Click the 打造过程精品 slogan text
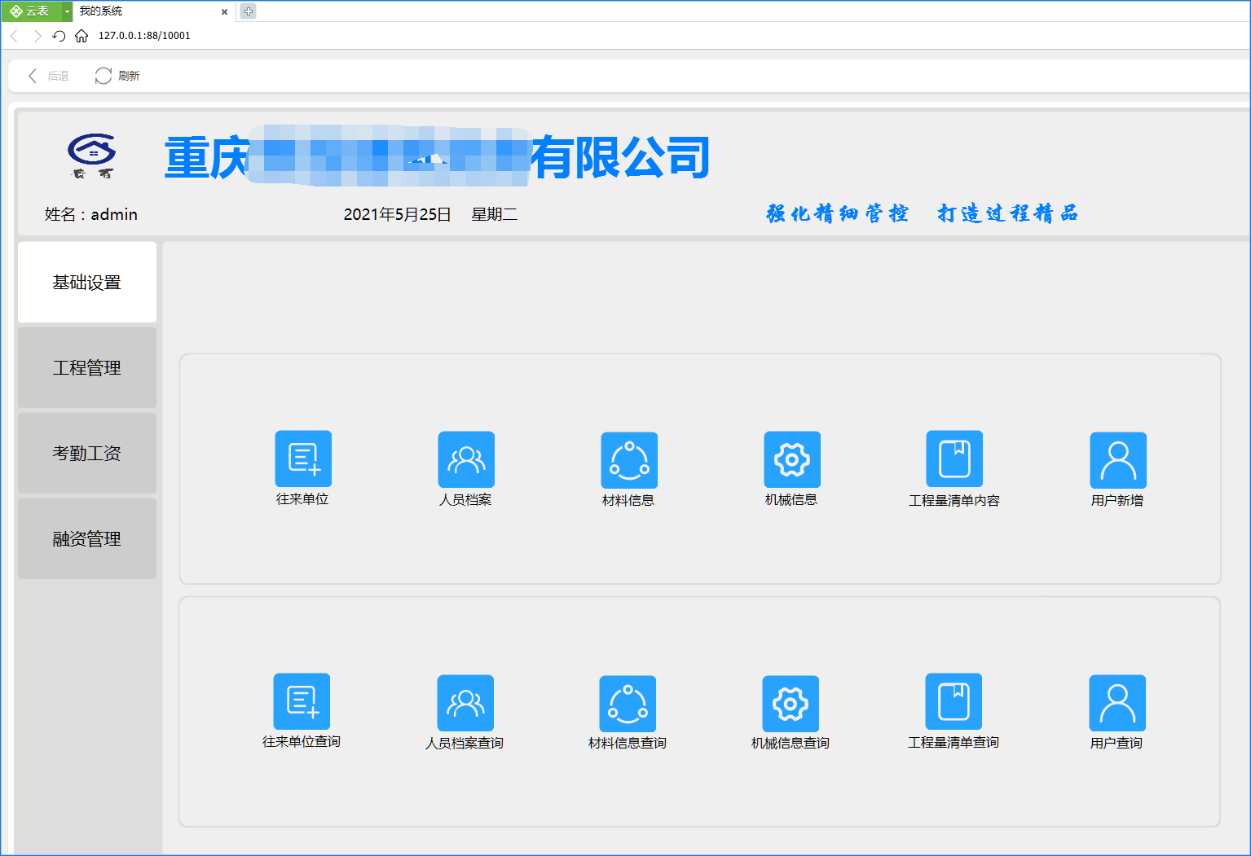This screenshot has height=856, width=1251. click(1008, 213)
